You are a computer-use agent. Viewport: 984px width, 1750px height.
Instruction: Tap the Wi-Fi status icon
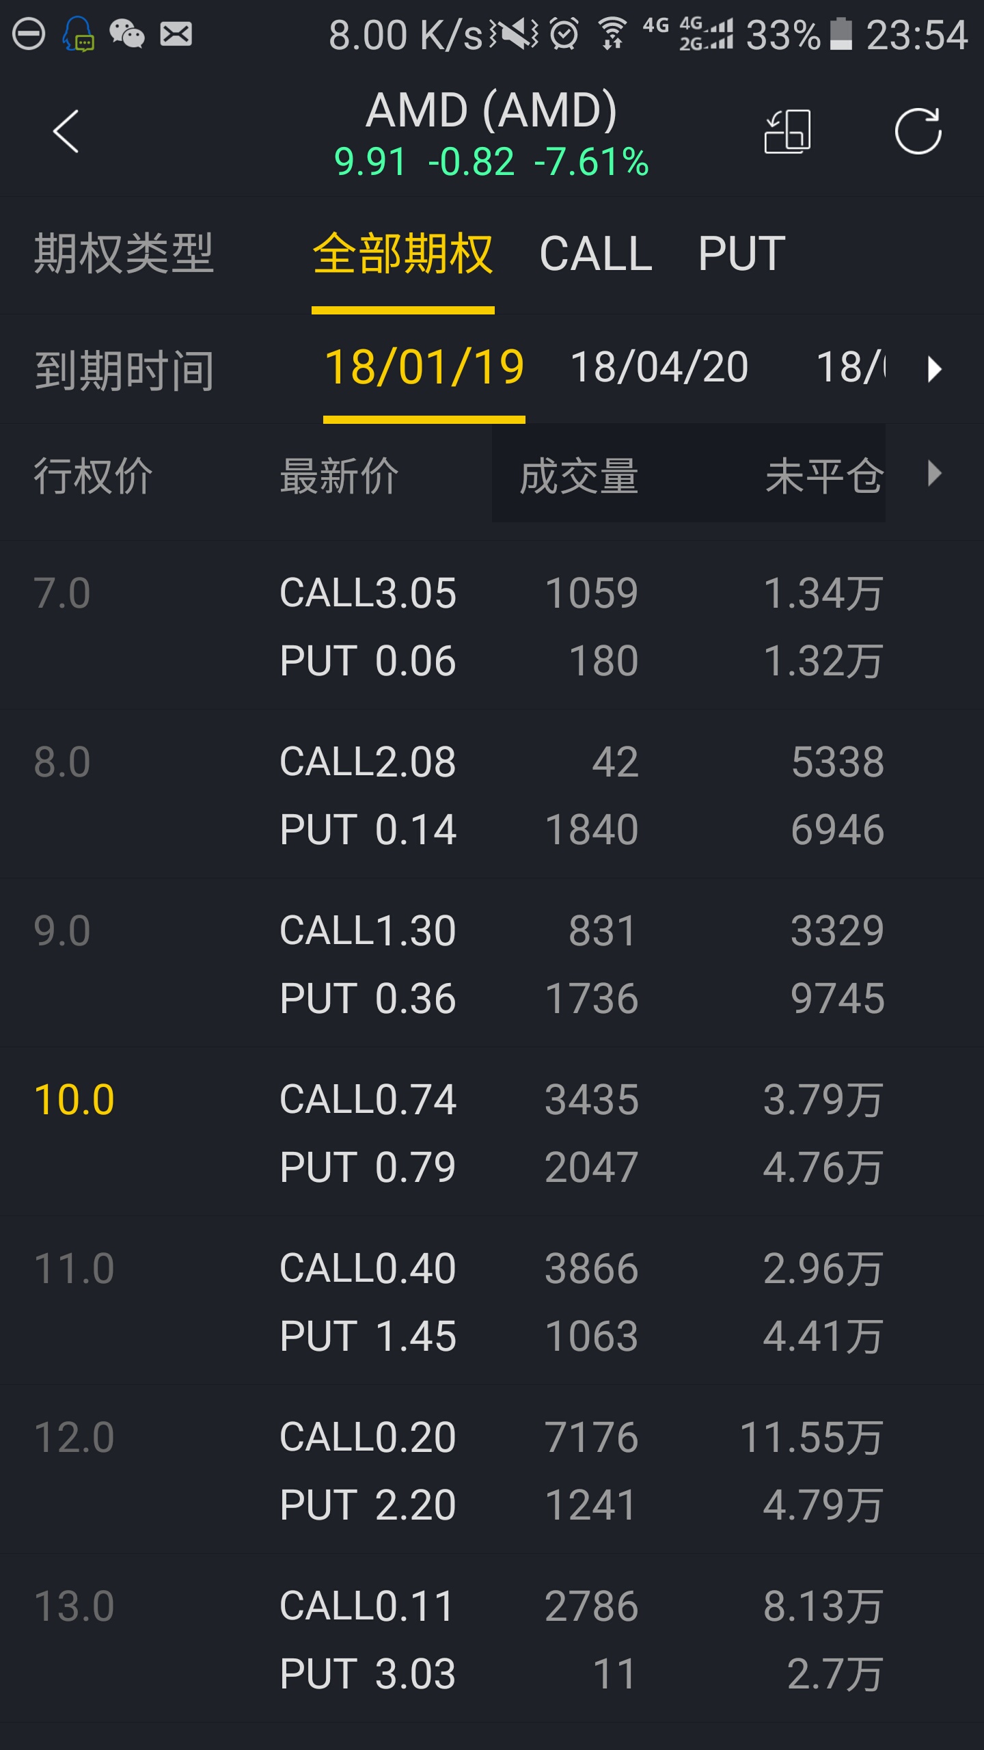[x=612, y=34]
